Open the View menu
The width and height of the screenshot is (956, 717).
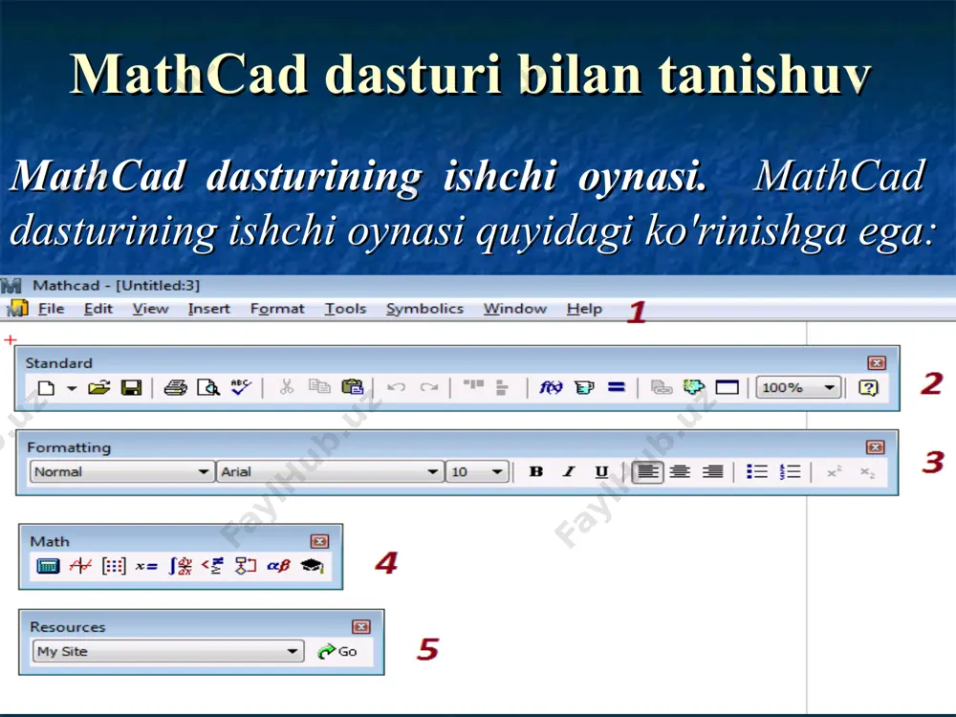[x=151, y=309]
